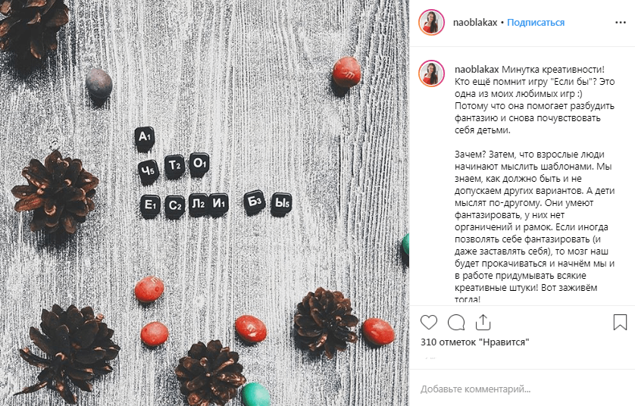Open the three-dot more options menu
The height and width of the screenshot is (406, 635).
click(621, 23)
